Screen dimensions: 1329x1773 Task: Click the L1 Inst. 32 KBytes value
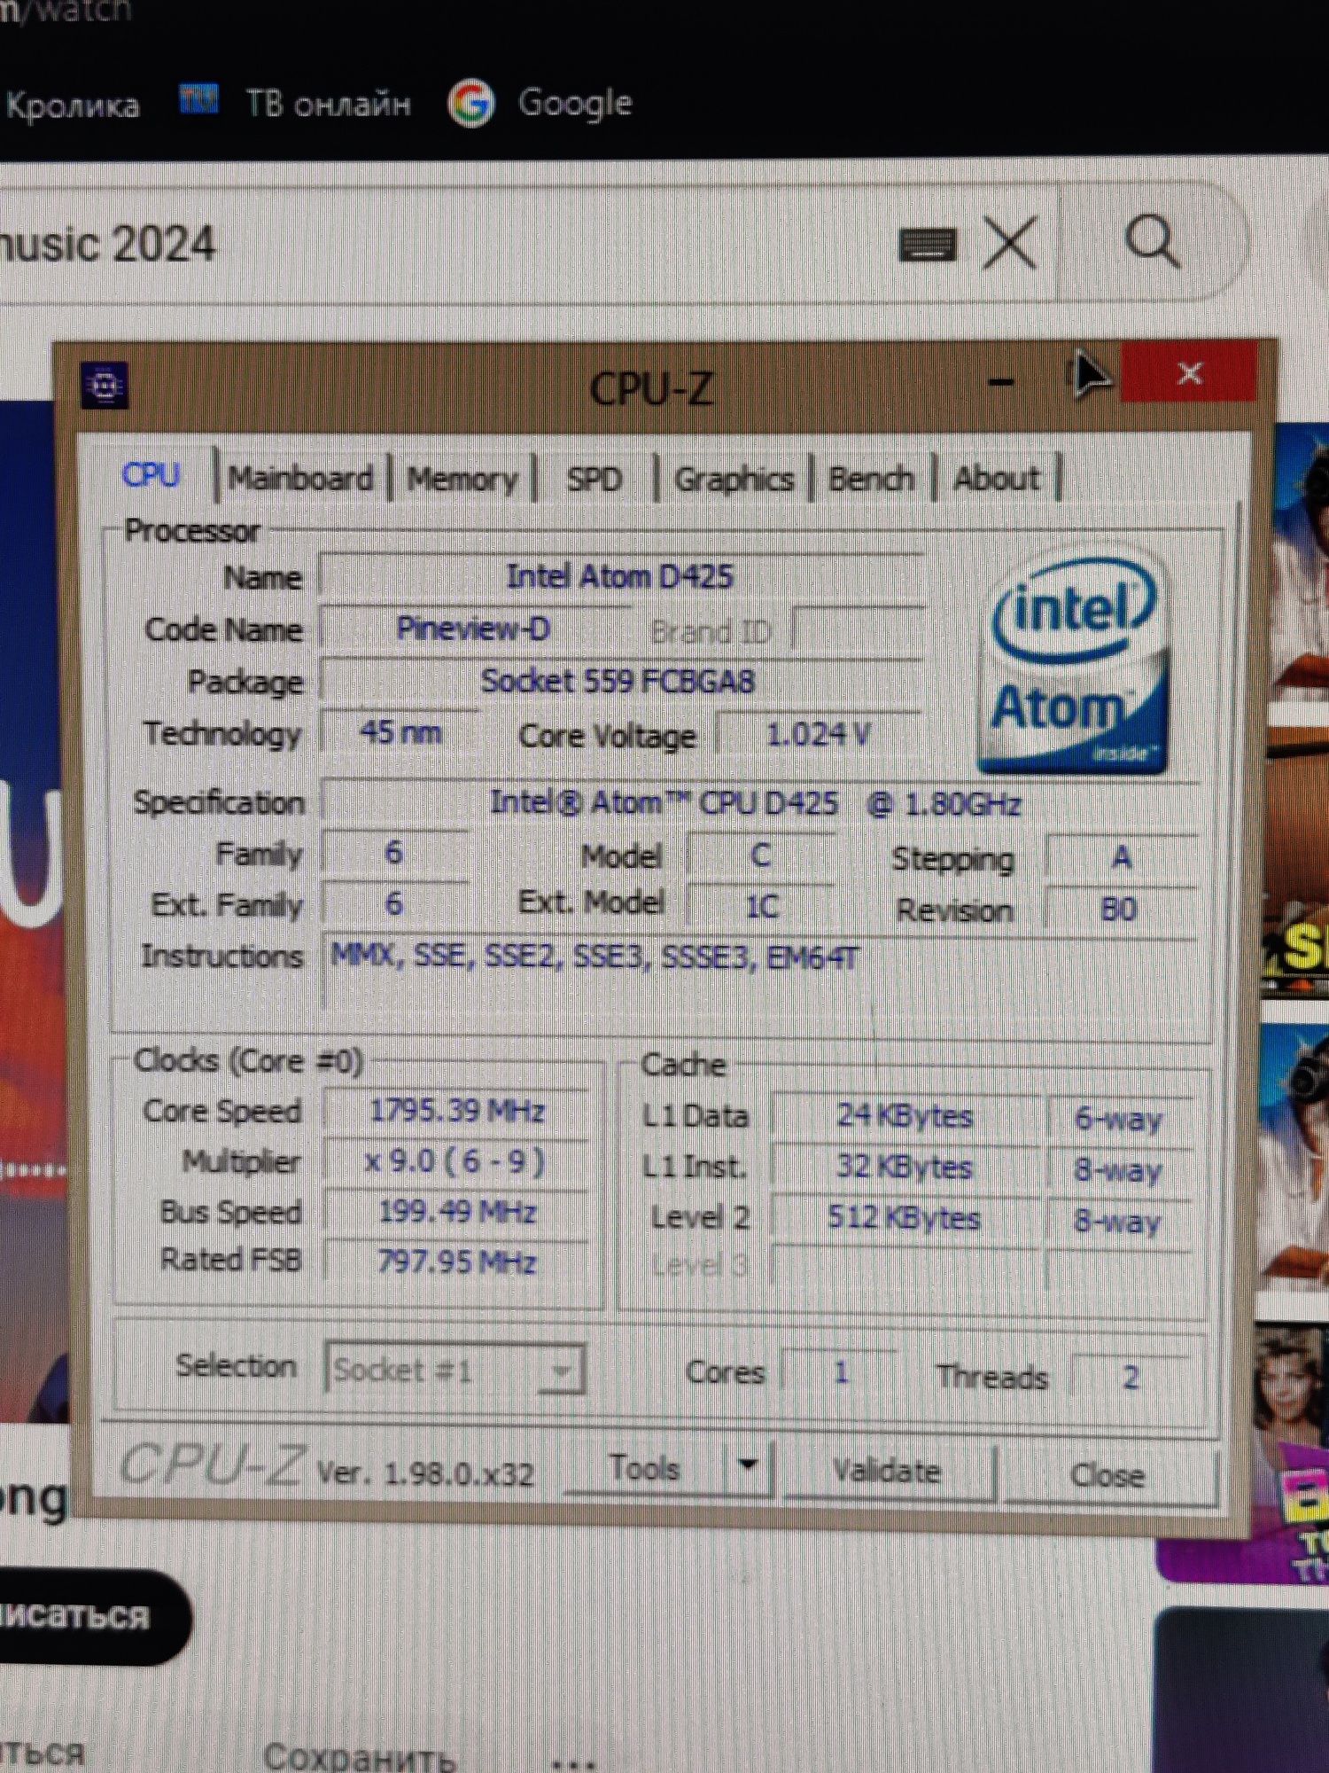pos(905,1167)
